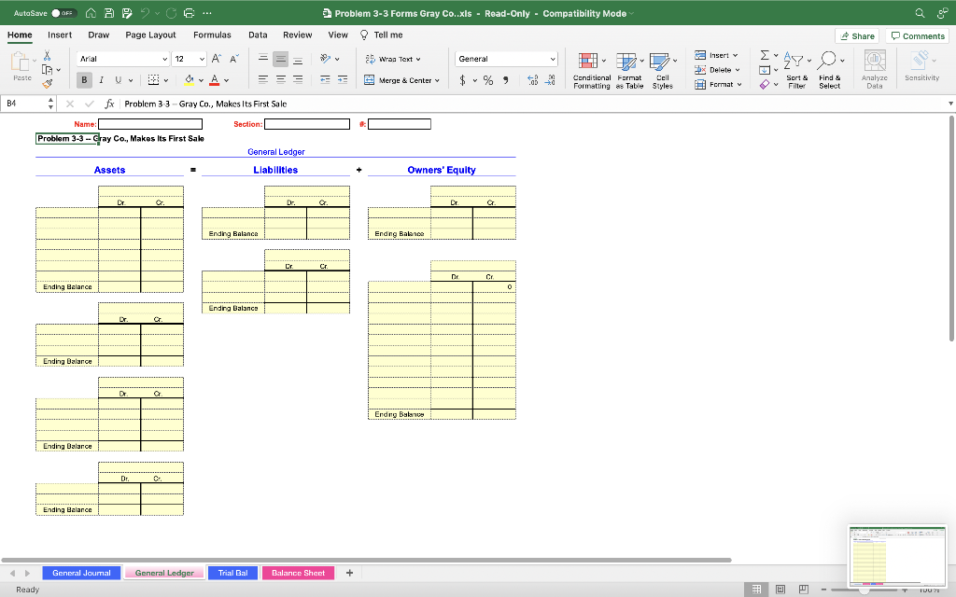956x597 pixels.
Task: Adjust the zoom slider in status bar
Action: (864, 590)
